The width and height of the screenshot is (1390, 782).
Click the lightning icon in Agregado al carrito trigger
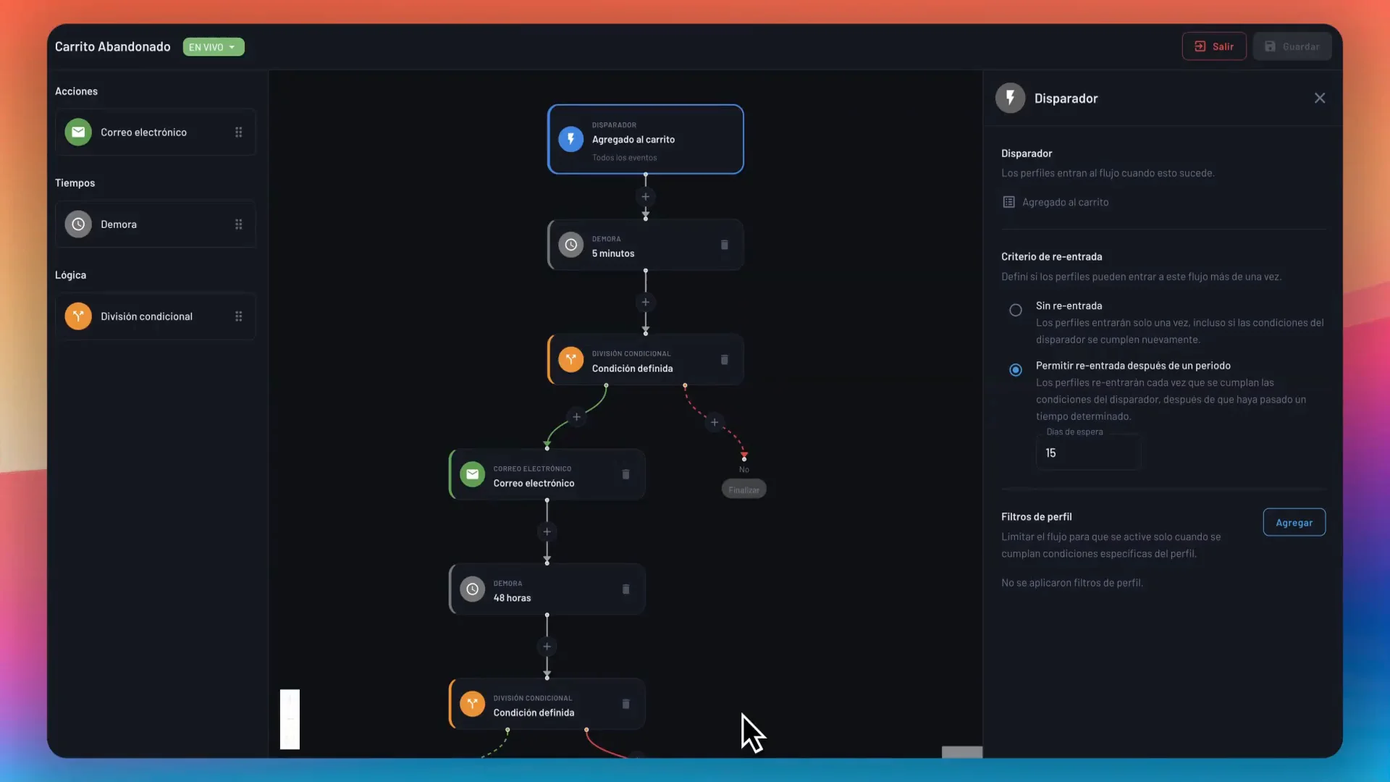[570, 139]
